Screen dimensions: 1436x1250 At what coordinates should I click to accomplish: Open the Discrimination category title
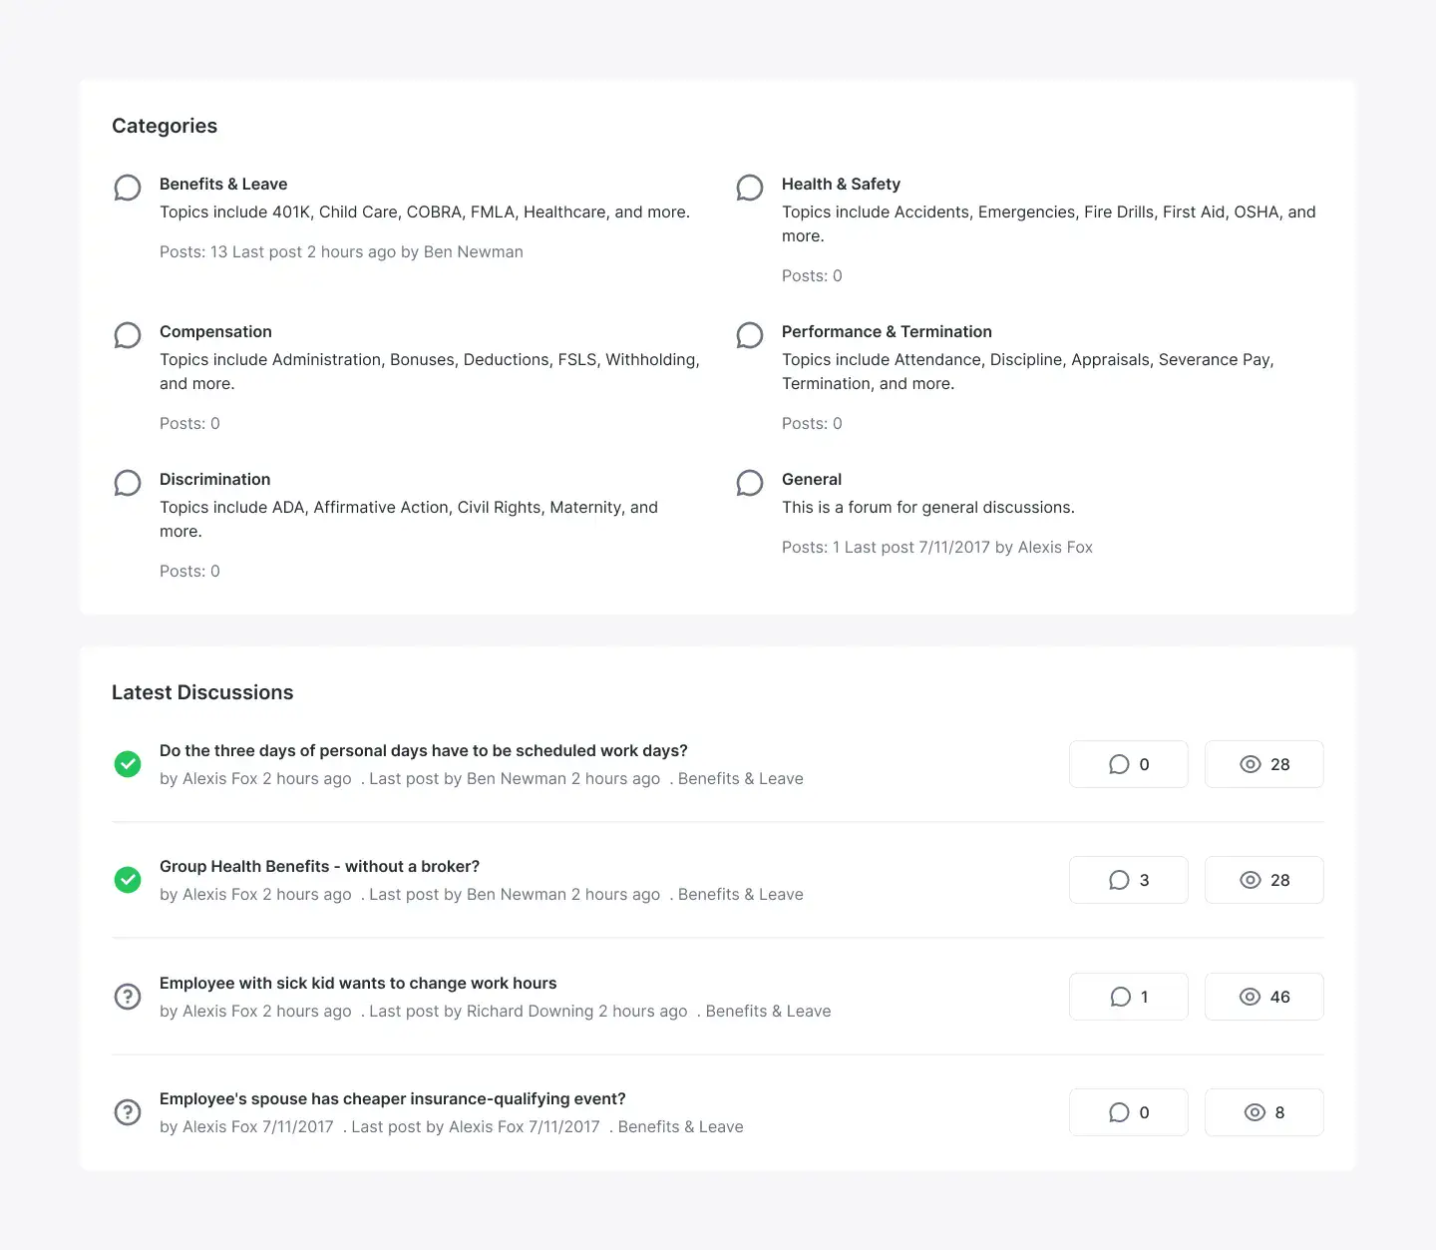214,479
